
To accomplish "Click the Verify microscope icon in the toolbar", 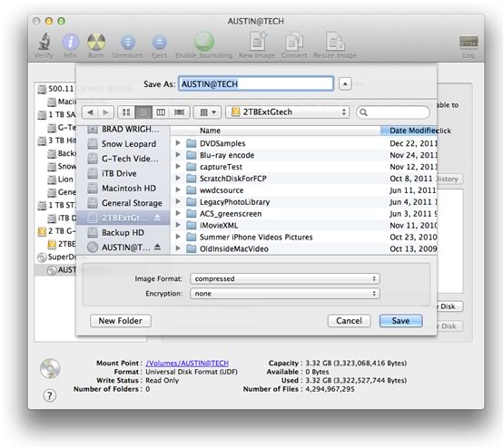I will click(44, 42).
